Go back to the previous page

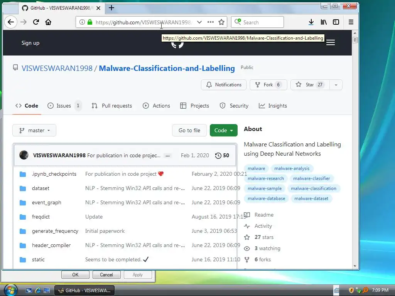10,22
